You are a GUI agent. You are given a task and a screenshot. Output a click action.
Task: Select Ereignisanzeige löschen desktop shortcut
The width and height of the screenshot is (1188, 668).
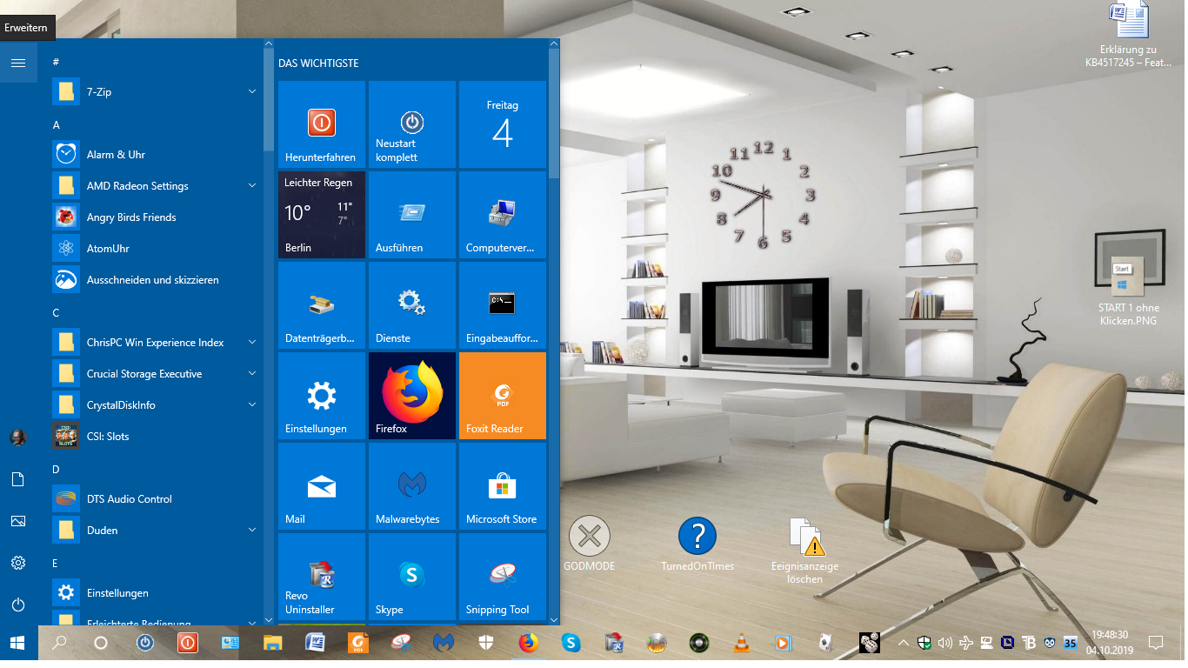click(x=805, y=551)
